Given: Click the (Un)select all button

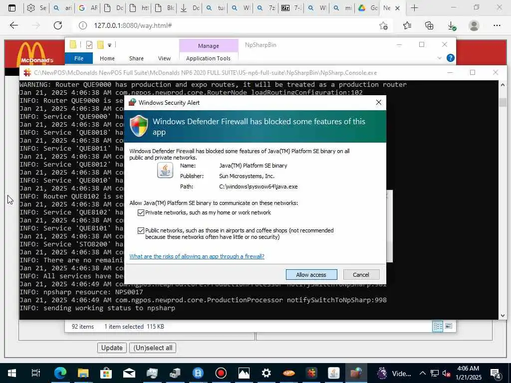Looking at the screenshot, I should click(x=153, y=348).
